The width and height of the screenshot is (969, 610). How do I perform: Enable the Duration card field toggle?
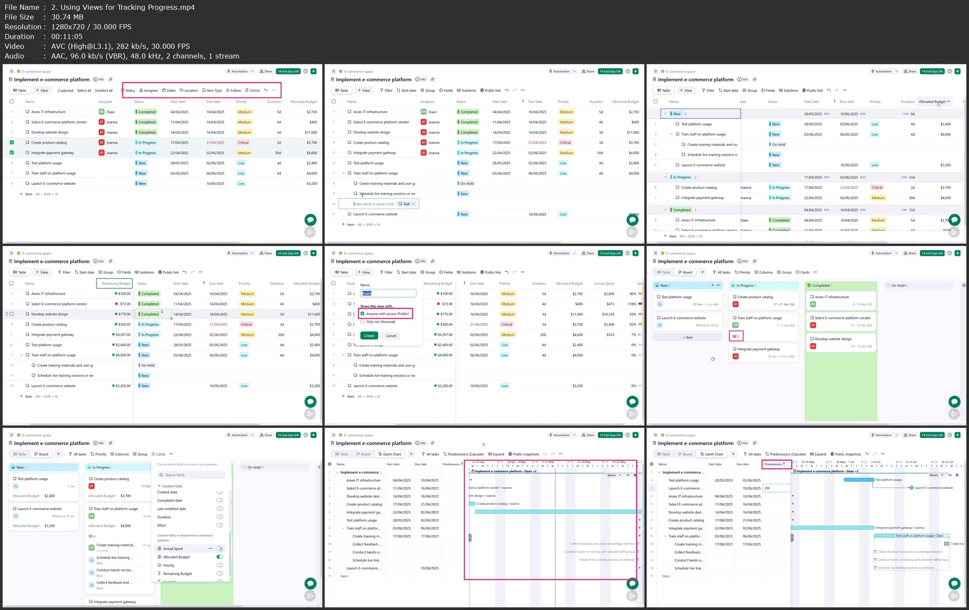click(x=219, y=517)
